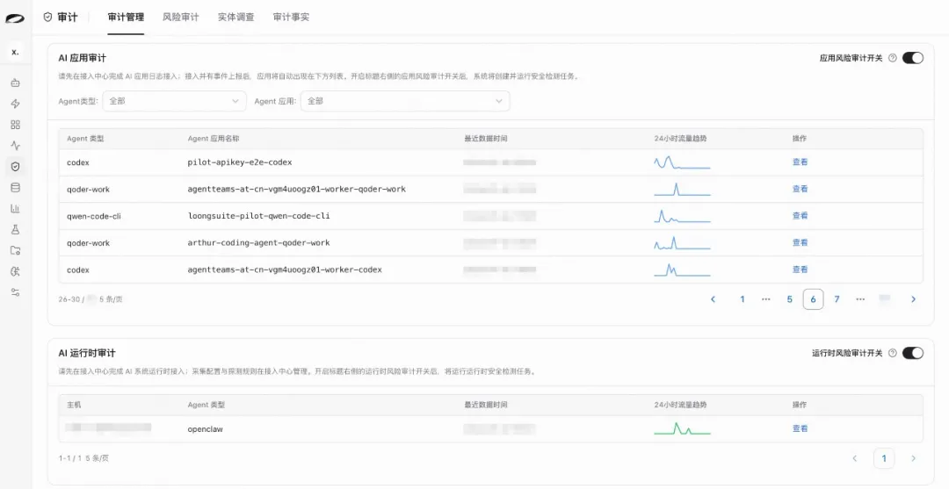This screenshot has width=949, height=489.
Task: Click previous page arrow in runtime audit pagination
Action: 855,458
